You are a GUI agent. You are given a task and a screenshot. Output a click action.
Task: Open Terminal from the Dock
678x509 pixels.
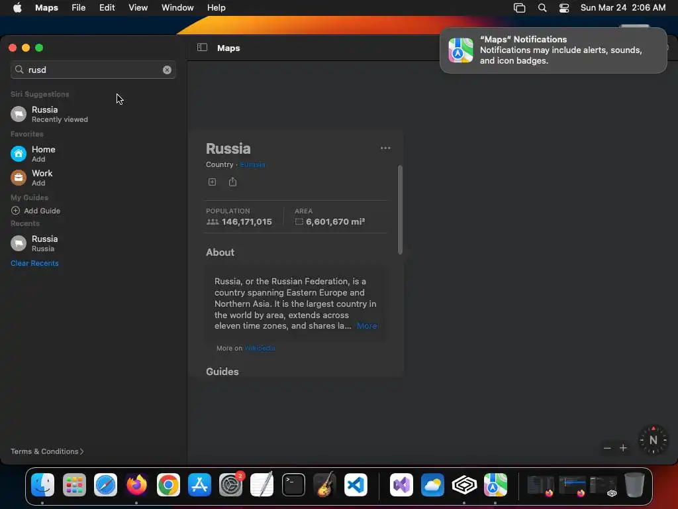293,484
